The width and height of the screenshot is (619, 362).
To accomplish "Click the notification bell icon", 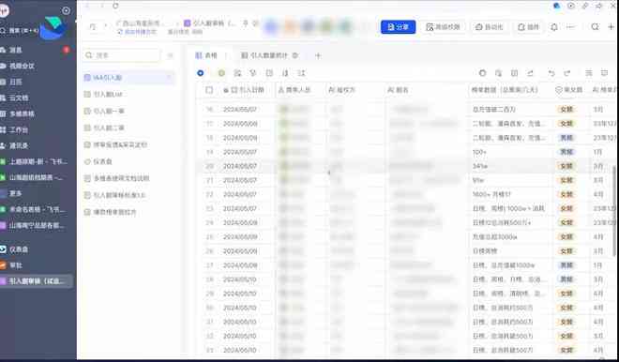I will tap(554, 27).
